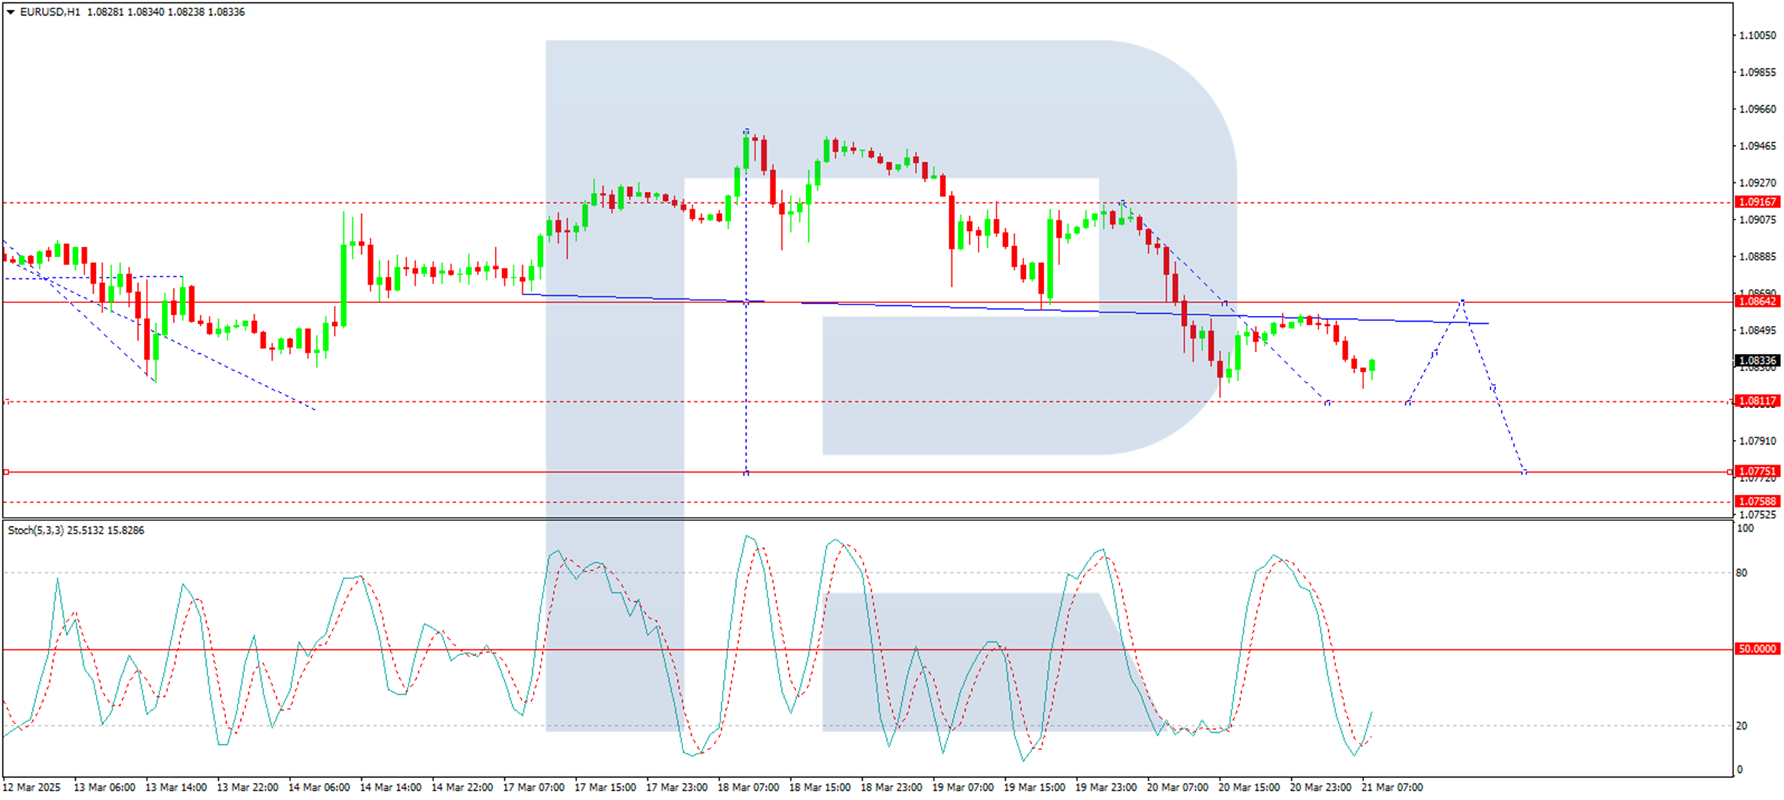The width and height of the screenshot is (1784, 800).
Task: Click the 18 Mar 07:00 time label
Action: (748, 788)
